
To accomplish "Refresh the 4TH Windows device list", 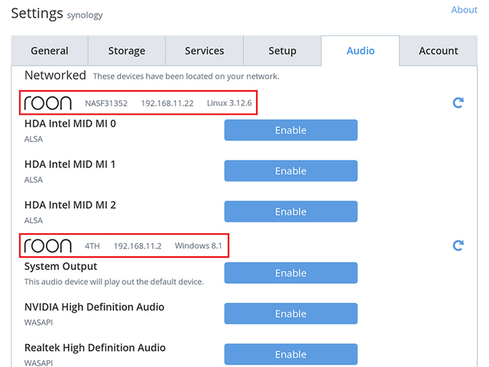I will pos(458,245).
